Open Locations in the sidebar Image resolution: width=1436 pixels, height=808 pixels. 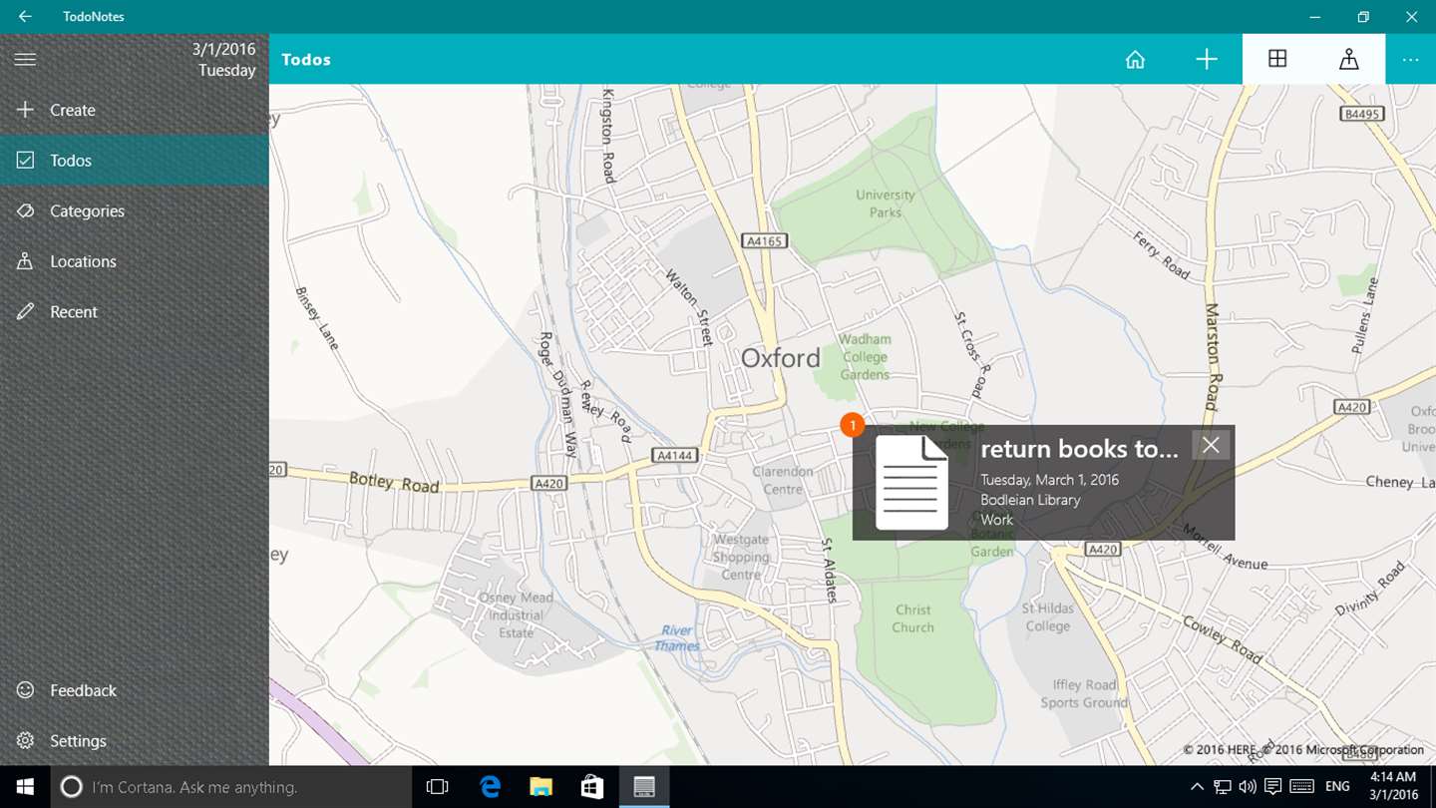(x=135, y=261)
